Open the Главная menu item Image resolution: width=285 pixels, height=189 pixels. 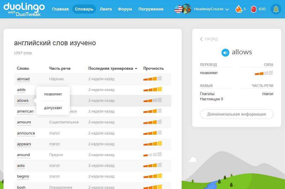pos(60,9)
